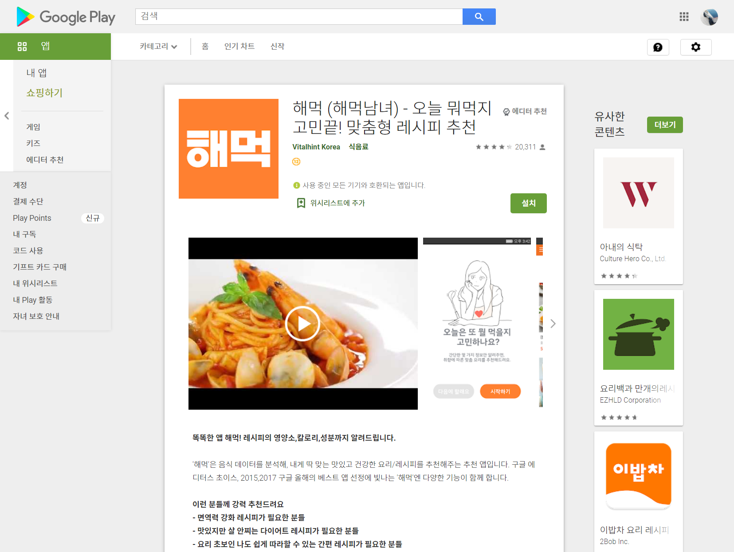This screenshot has height=552, width=734.
Task: Open the 인기 차트 tab
Action: [x=239, y=47]
